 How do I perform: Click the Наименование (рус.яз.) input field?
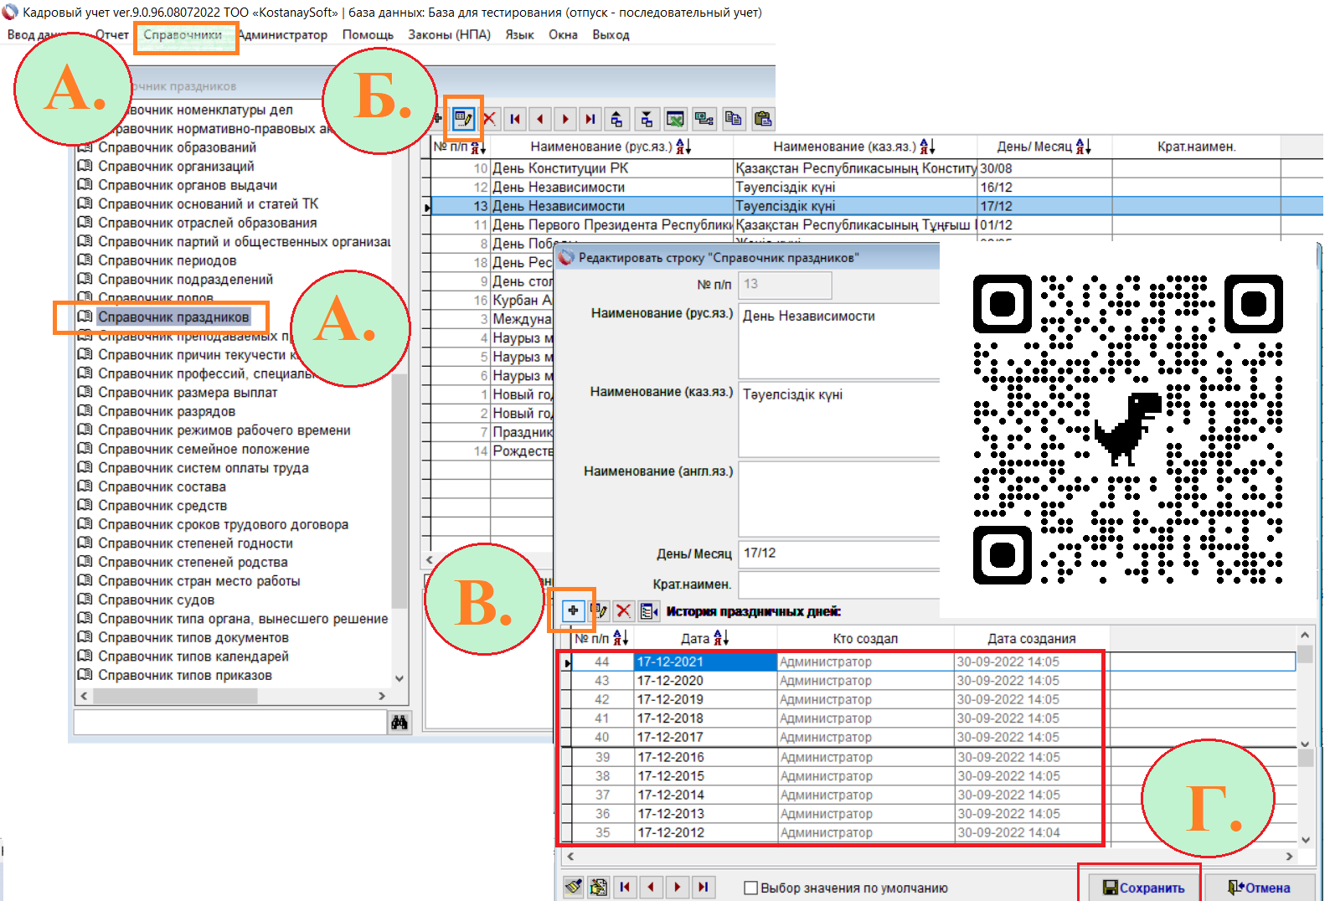point(838,342)
